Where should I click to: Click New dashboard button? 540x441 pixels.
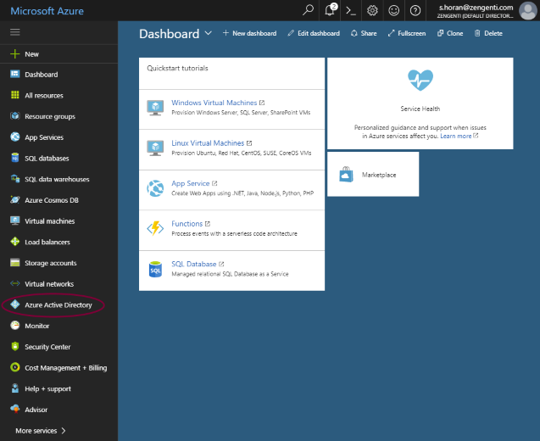[250, 33]
